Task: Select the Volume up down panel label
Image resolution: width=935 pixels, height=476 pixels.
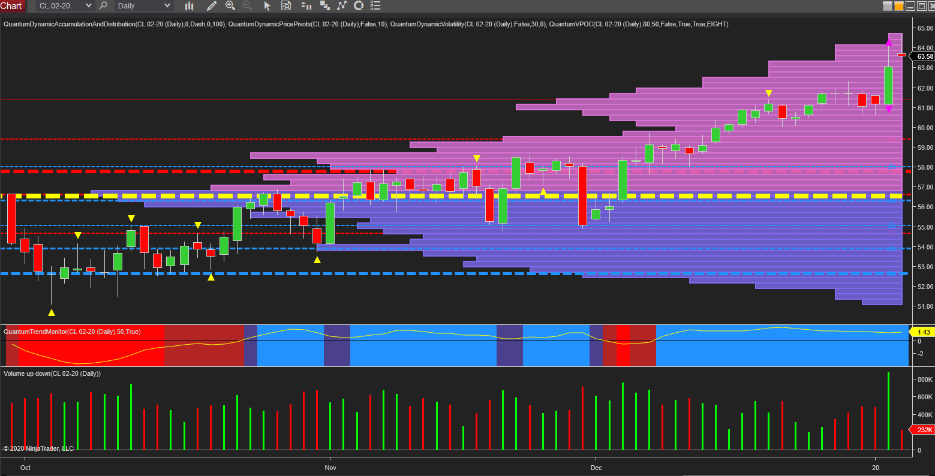Action: tap(52, 373)
